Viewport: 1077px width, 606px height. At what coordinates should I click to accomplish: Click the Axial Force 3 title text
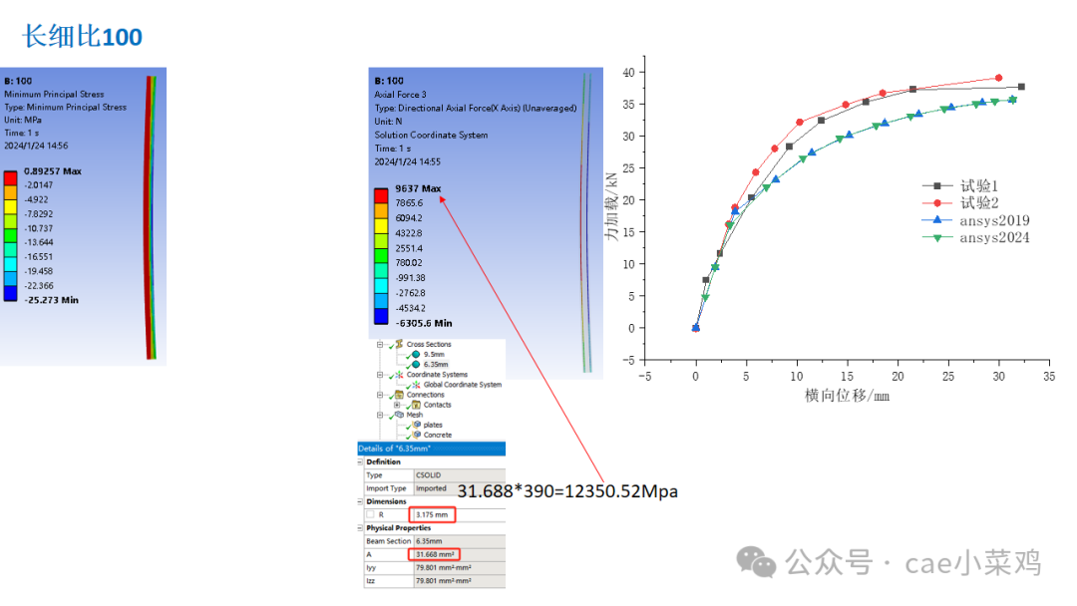tap(401, 94)
